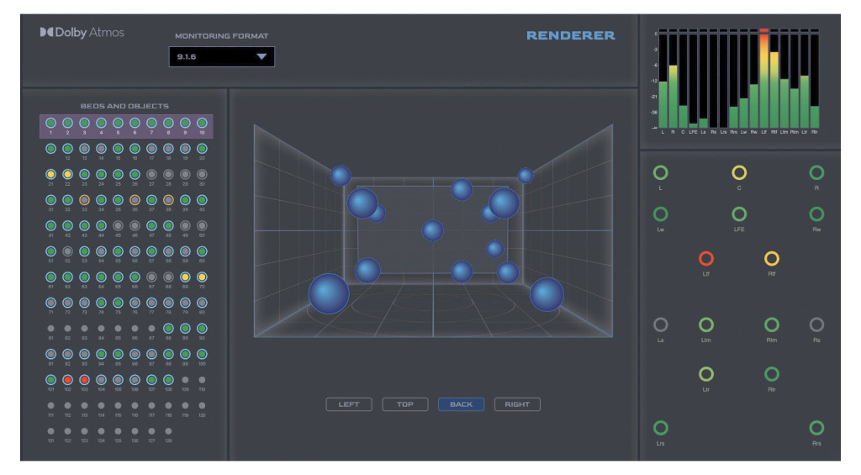Click the red Ltf clip indicator above meter

[763, 31]
